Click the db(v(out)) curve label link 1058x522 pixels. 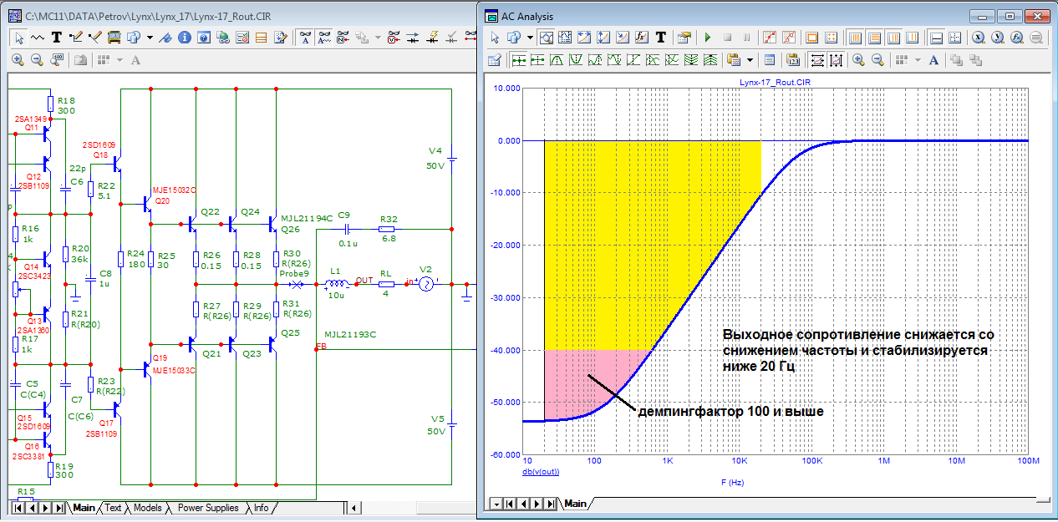pyautogui.click(x=541, y=472)
